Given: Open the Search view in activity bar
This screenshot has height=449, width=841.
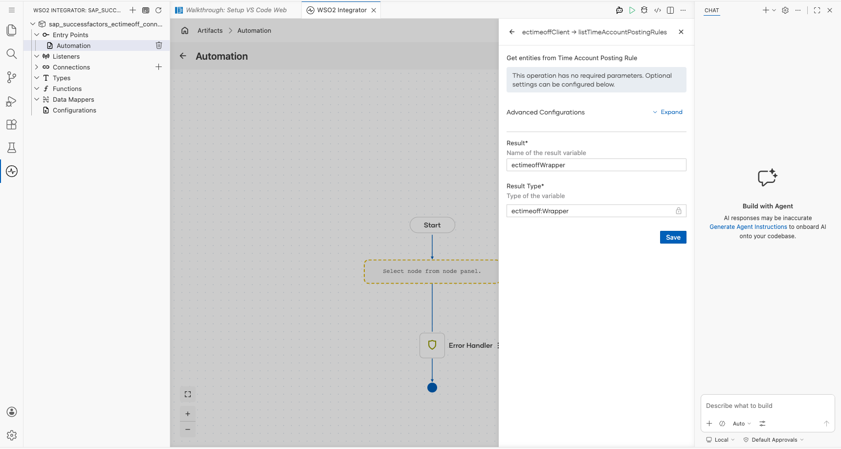Looking at the screenshot, I should 12,54.
